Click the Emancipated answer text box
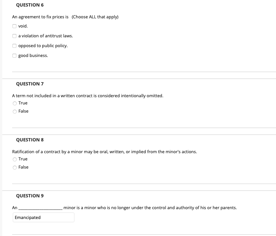The image size is (276, 236). click(x=43, y=217)
